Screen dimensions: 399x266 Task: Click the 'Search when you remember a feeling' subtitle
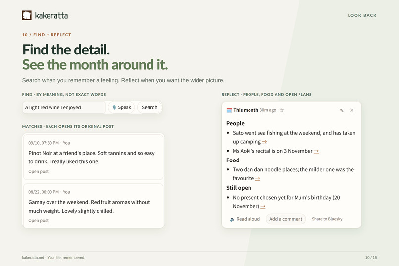point(123,80)
